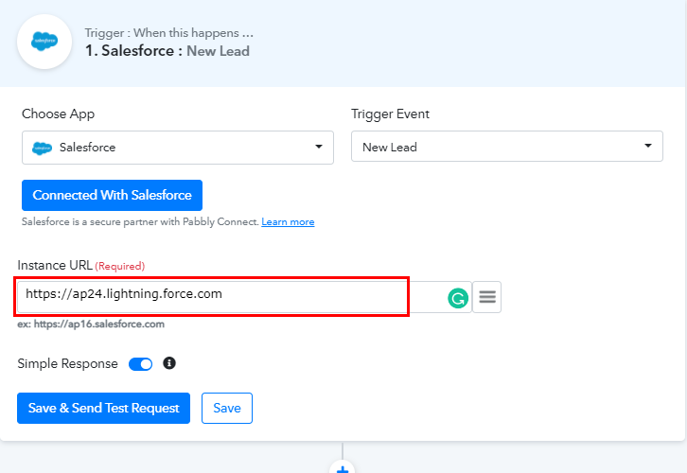687x473 pixels.
Task: Toggle the Simple Response switch
Action: (x=140, y=364)
